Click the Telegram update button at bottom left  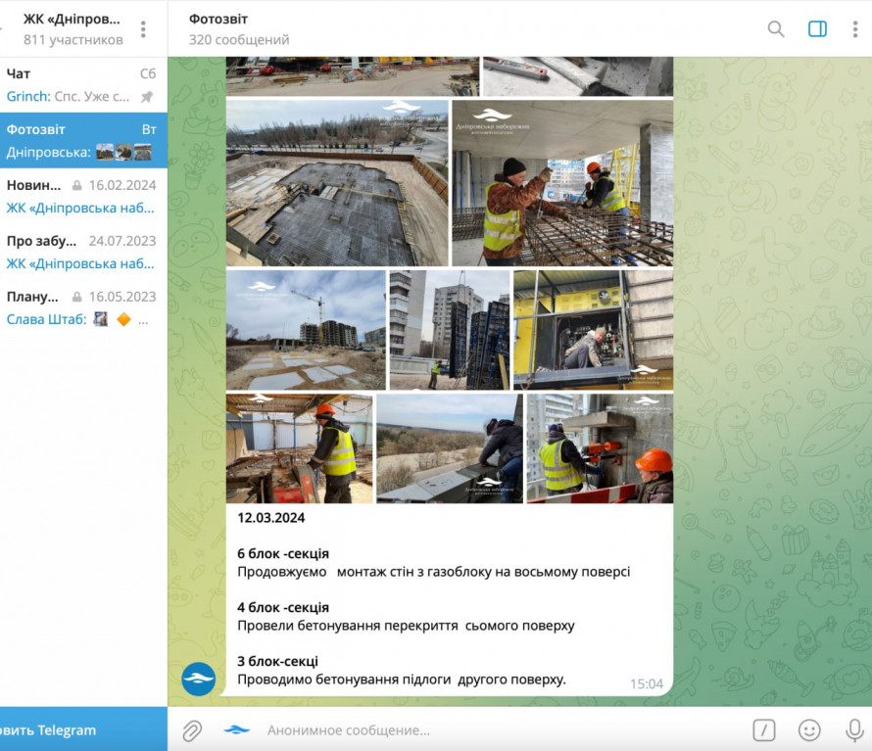pos(83,729)
